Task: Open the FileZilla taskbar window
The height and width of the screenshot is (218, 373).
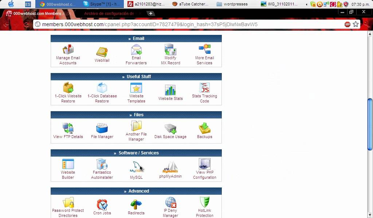Action: click(146, 4)
